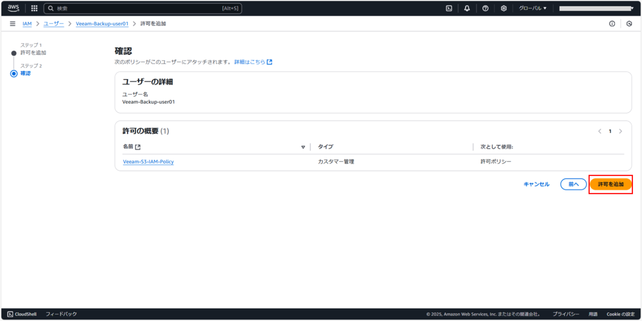
Task: Click the 許可を追加 orange button
Action: click(x=611, y=184)
